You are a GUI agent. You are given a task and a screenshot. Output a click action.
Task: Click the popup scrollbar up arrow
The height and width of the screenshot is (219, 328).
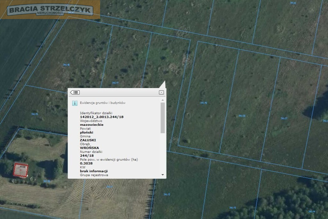coord(162,100)
